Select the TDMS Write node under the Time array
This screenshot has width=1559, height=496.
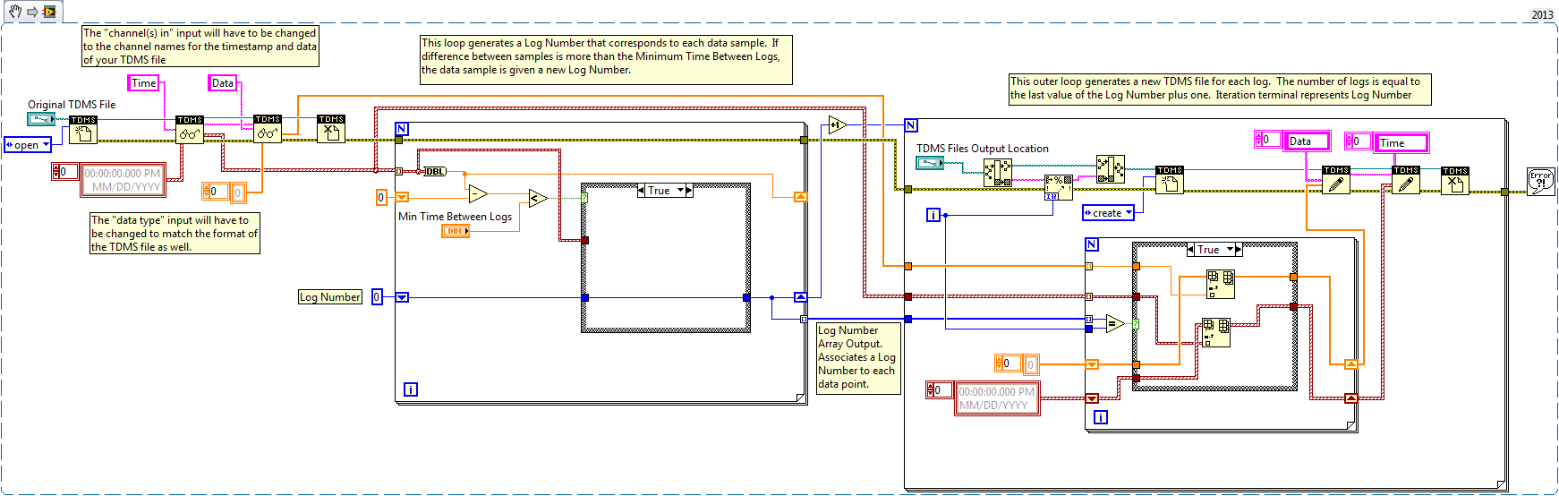[x=1406, y=180]
